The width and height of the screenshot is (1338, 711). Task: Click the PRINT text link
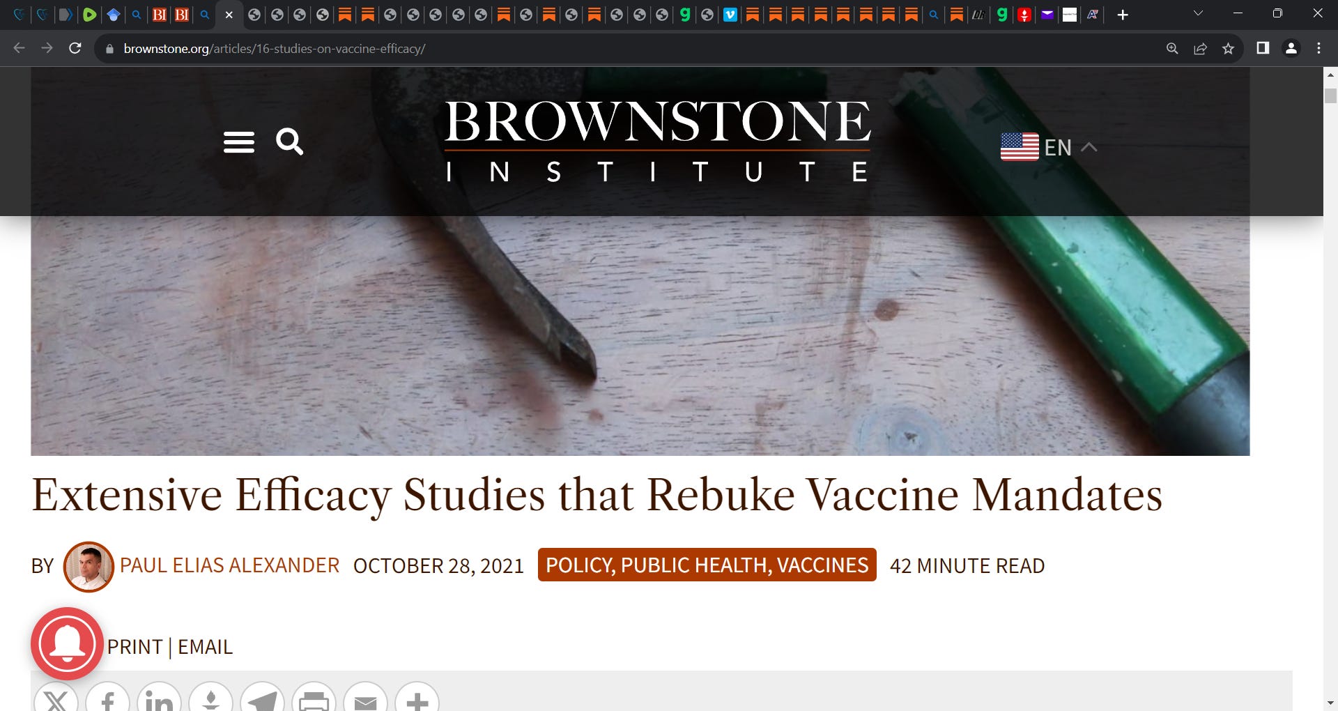(134, 647)
